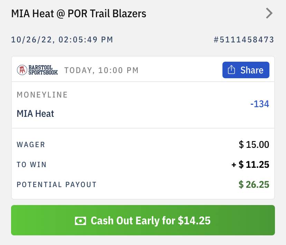Viewport: 286px width, 245px height.
Task: Click the TO WIN label
Action: tap(31, 165)
